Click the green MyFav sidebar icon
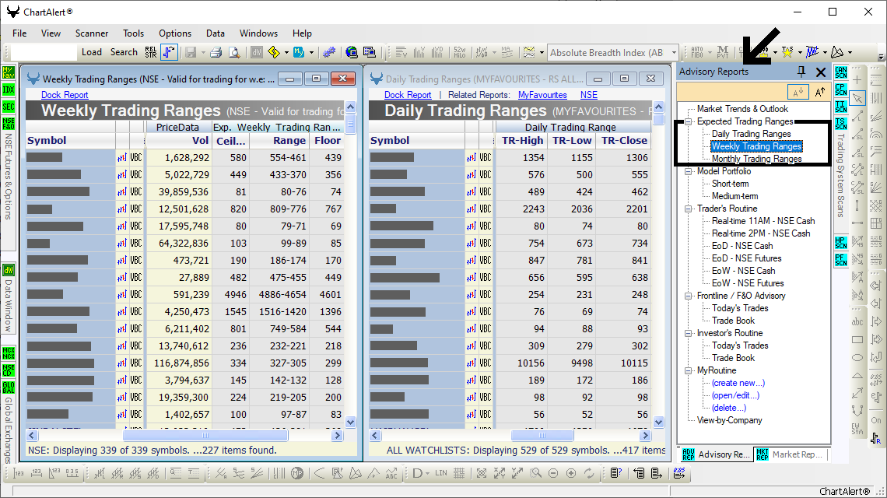This screenshot has height=498, width=887. (x=9, y=72)
